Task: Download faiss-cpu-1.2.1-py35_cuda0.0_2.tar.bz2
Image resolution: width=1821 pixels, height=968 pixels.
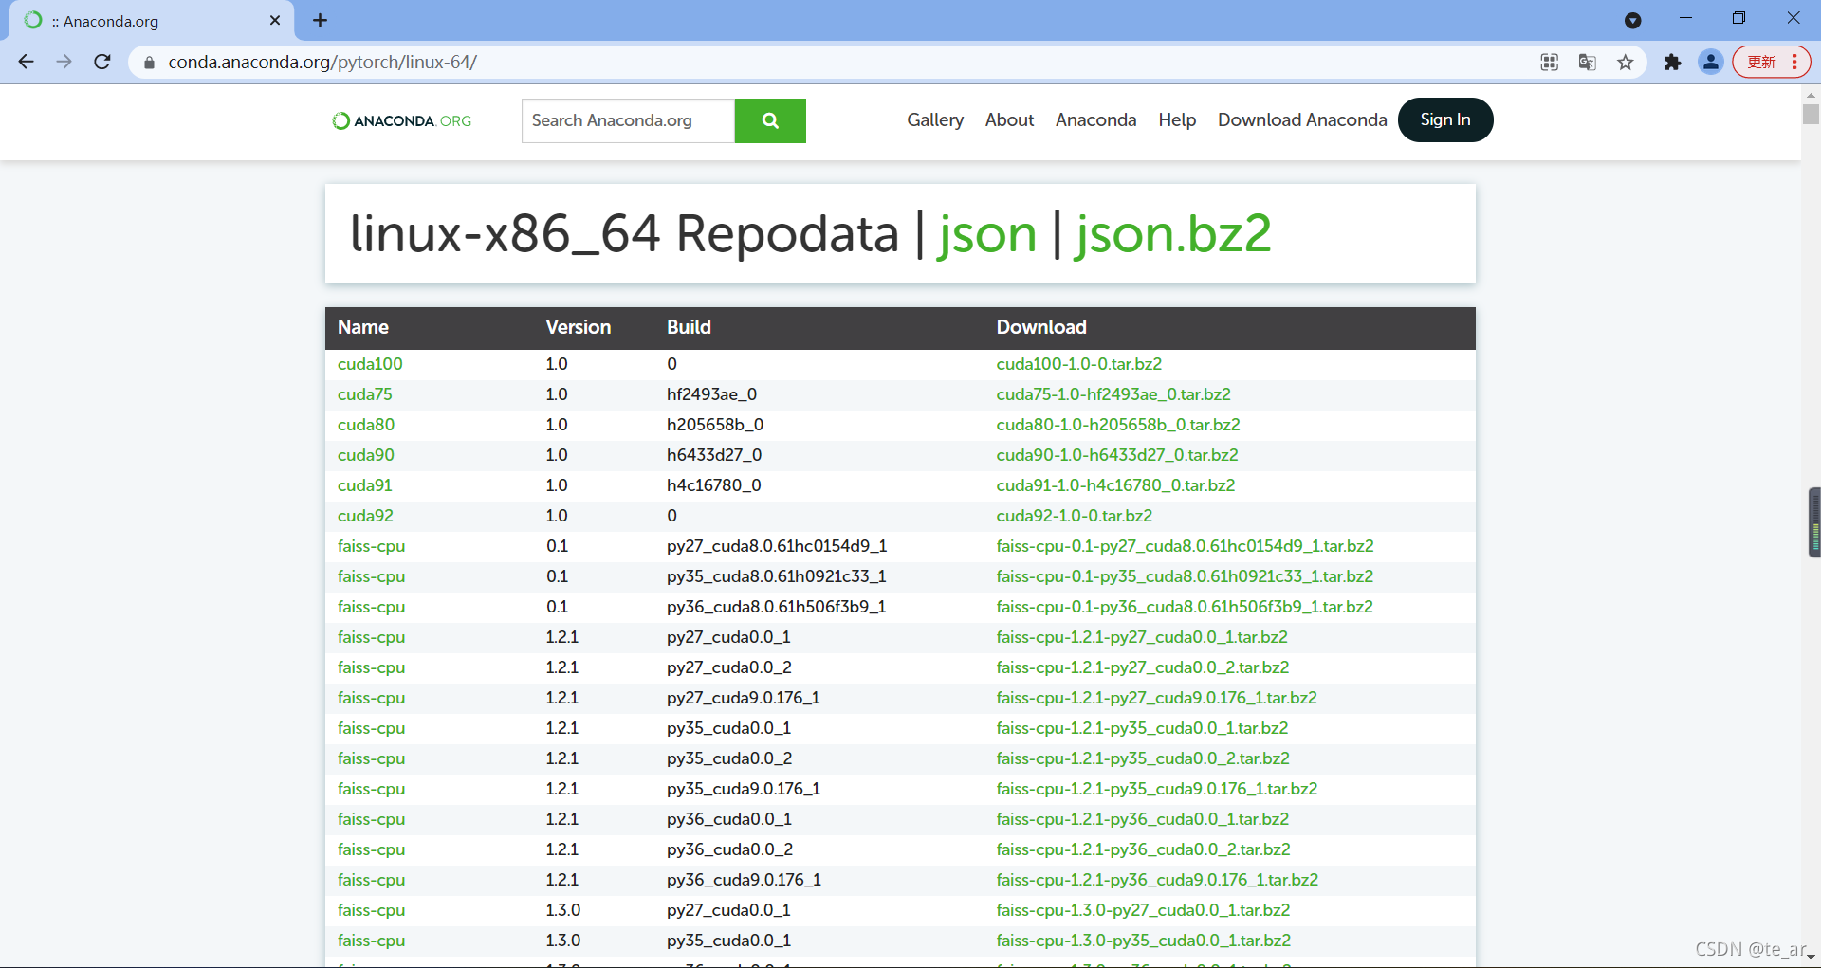Action: tap(1143, 758)
